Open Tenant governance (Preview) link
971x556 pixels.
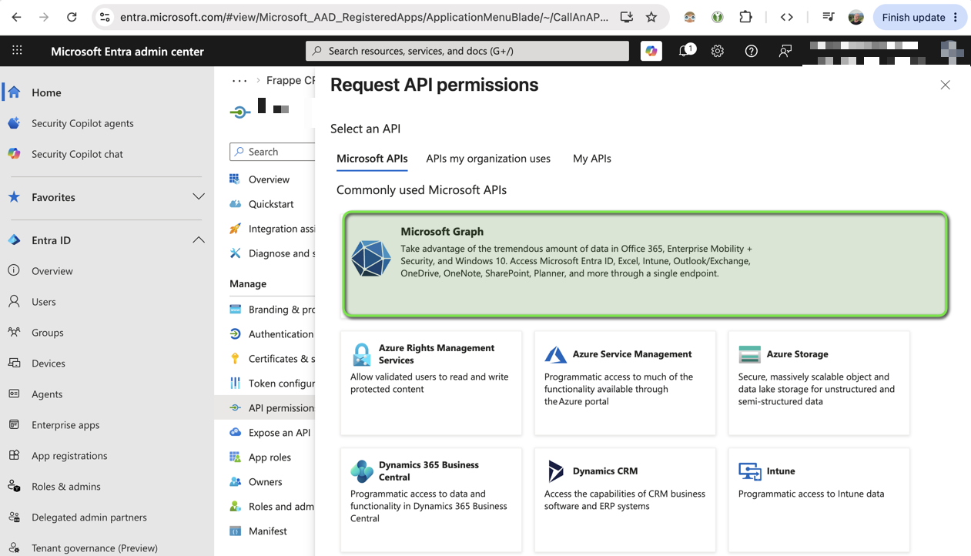point(95,548)
